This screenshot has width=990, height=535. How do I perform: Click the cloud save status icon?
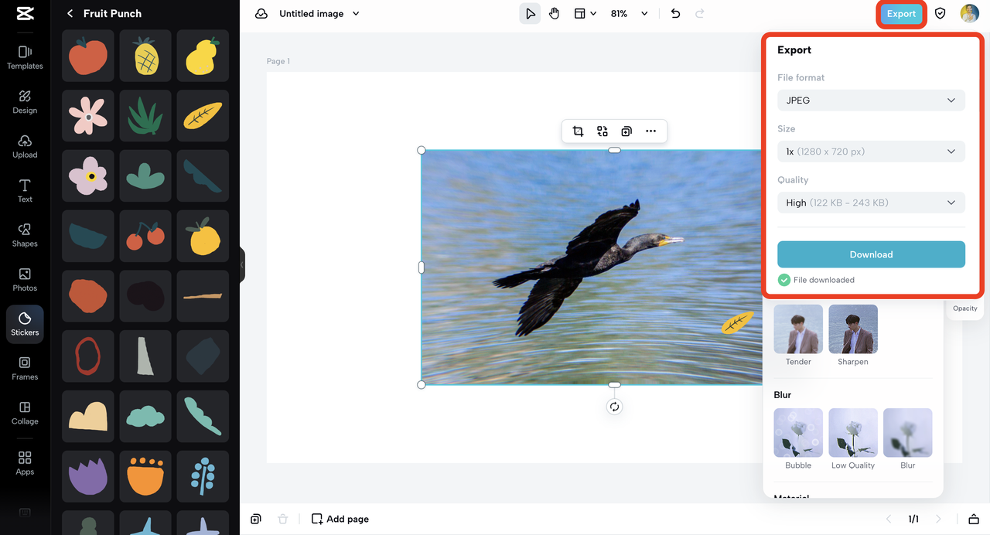[x=261, y=14]
